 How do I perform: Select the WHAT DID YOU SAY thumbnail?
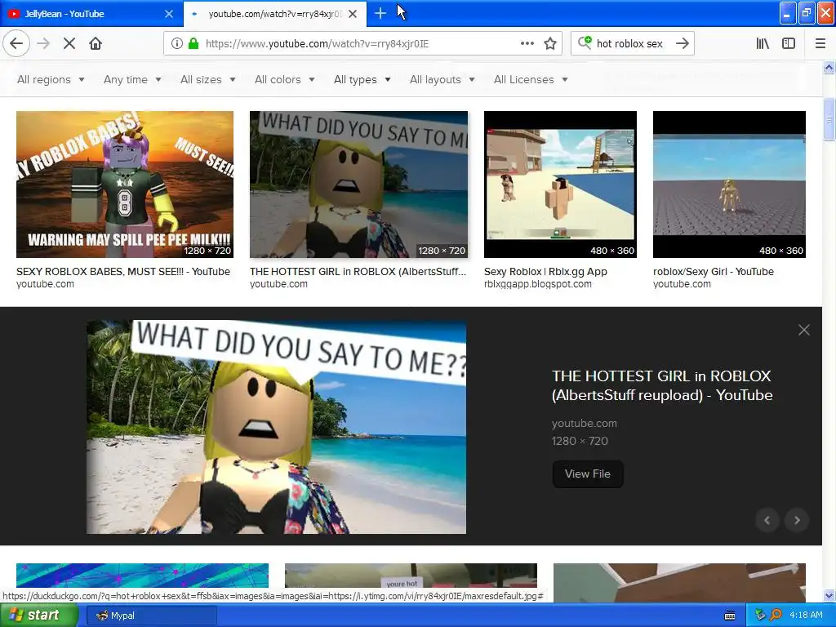click(358, 185)
